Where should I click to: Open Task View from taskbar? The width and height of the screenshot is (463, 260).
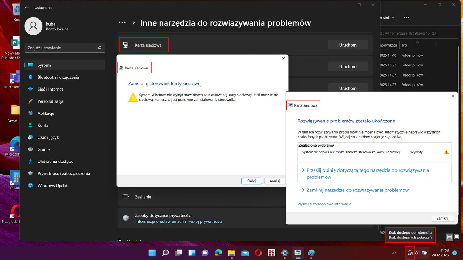(x=179, y=253)
